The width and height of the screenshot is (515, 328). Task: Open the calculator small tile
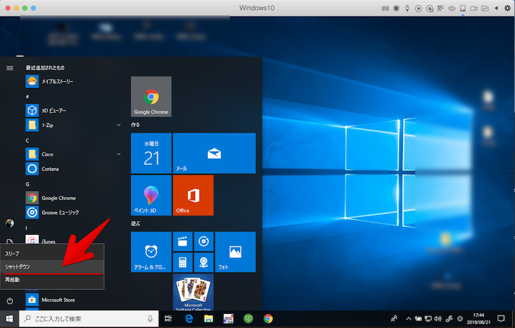pos(183,262)
